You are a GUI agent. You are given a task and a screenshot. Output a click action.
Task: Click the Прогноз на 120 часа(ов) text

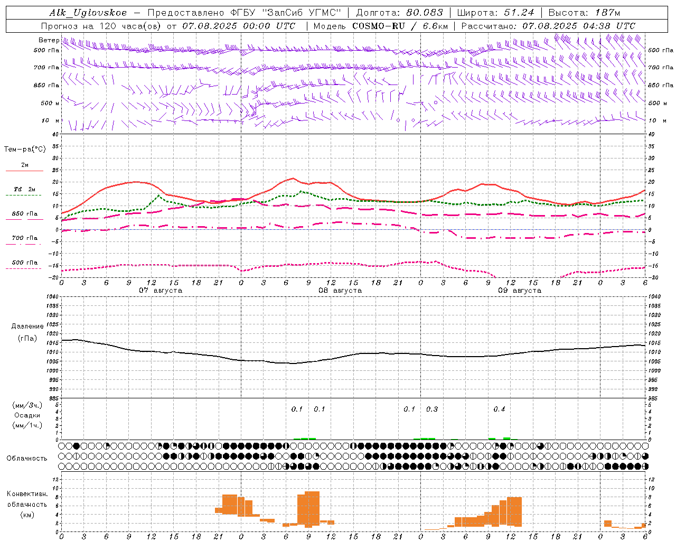tap(101, 26)
